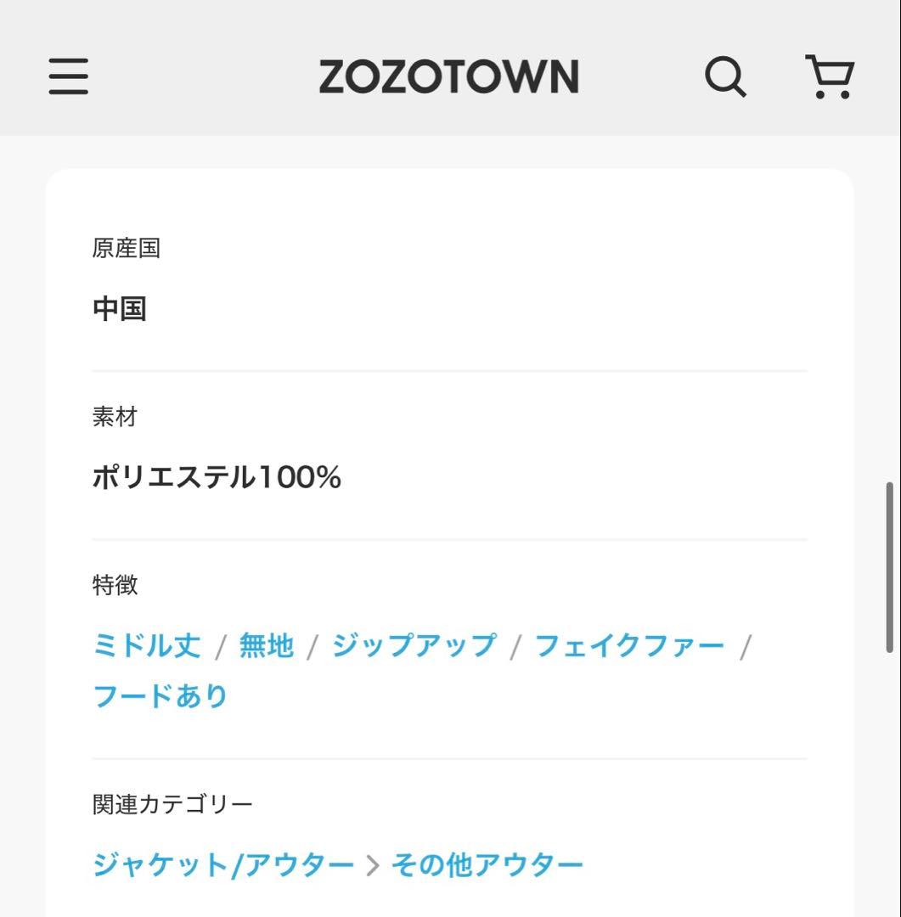
Task: Open the hamburger menu
Action: click(x=69, y=76)
